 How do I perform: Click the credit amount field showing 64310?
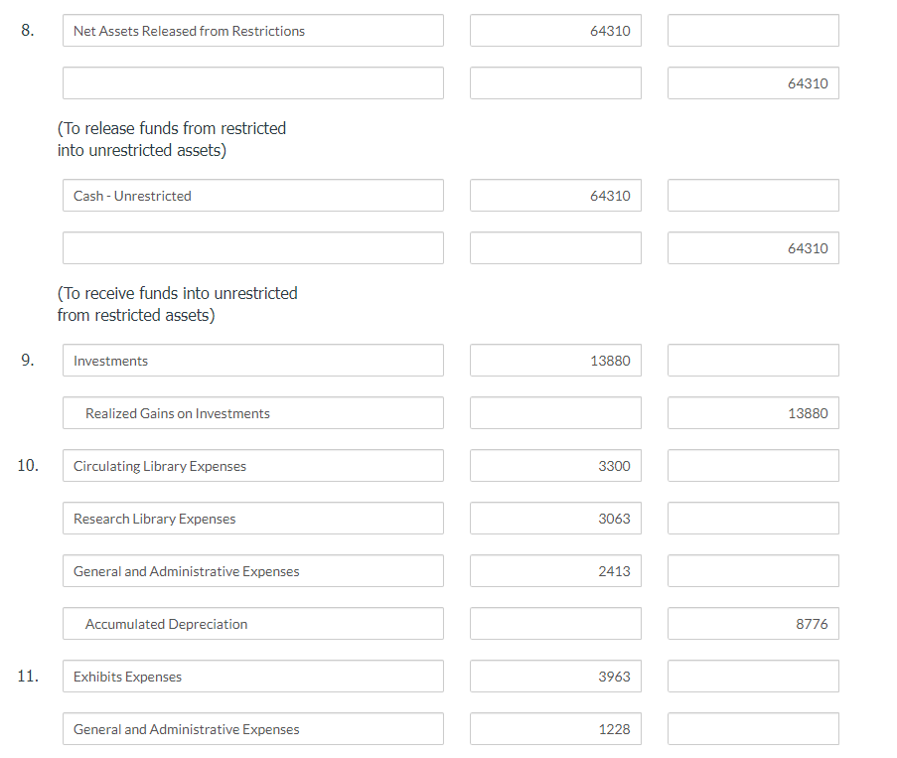(x=752, y=82)
